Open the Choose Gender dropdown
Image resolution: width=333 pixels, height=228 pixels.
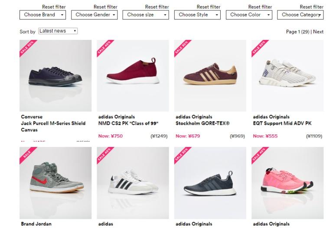(94, 15)
